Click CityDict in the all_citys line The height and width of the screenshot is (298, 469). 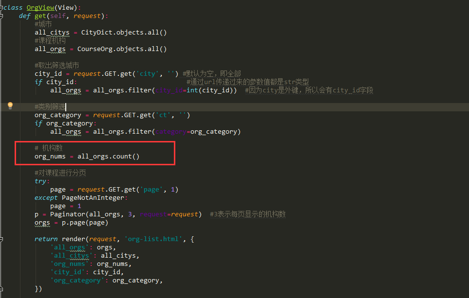[x=97, y=32]
